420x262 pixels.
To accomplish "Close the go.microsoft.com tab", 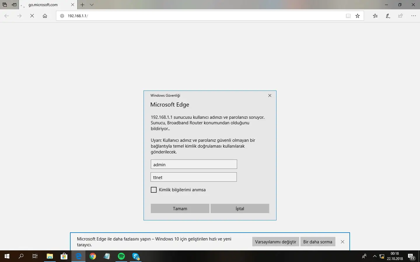I will click(x=73, y=5).
